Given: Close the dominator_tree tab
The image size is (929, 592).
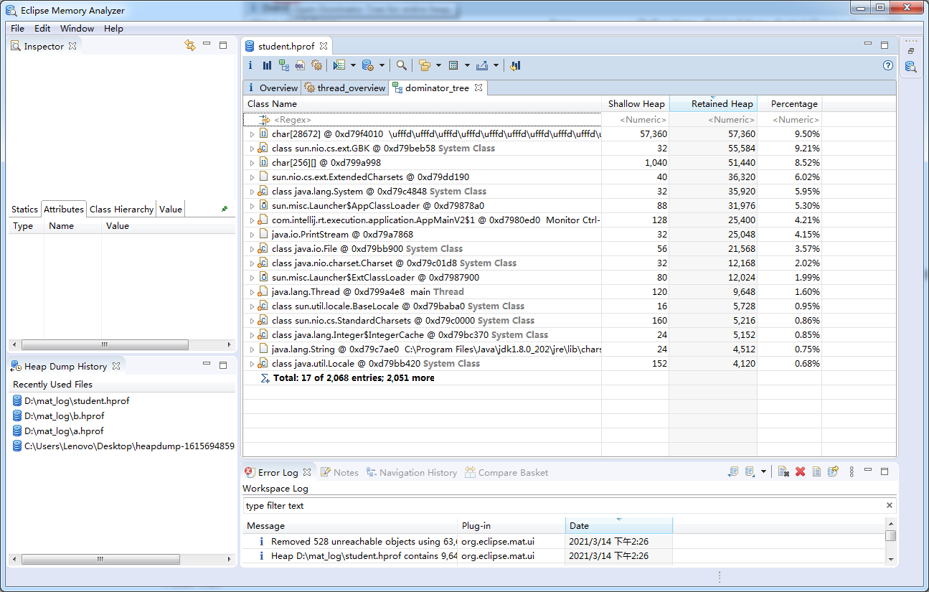Looking at the screenshot, I should click(x=478, y=88).
